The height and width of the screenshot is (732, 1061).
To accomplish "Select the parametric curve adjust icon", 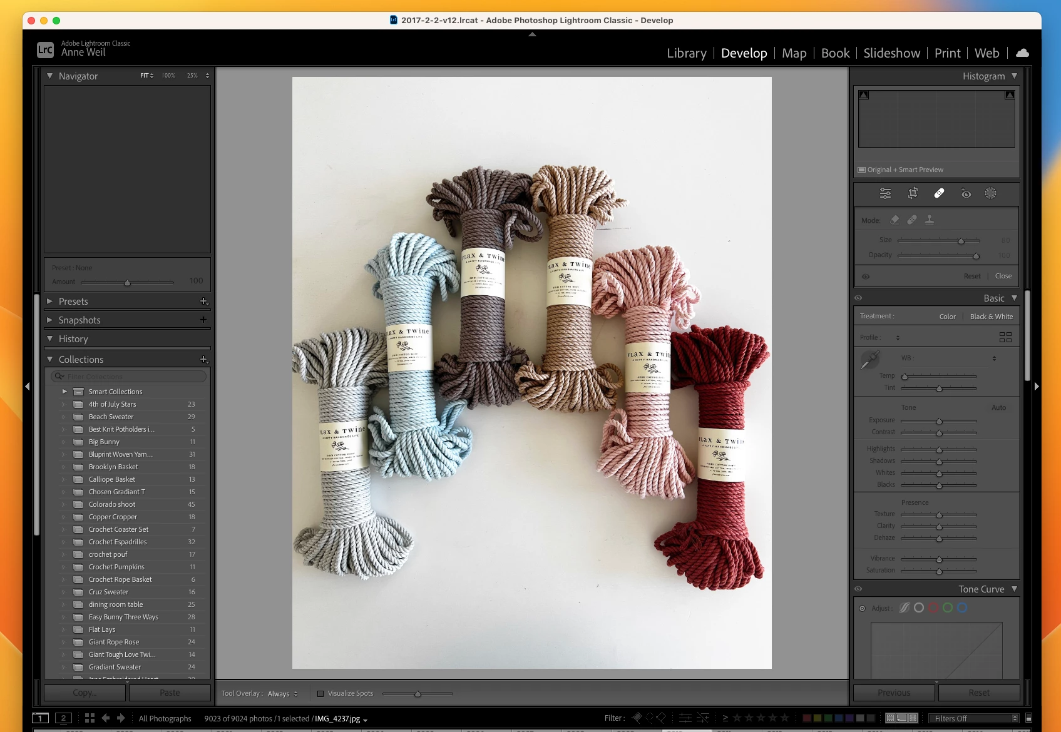I will click(x=904, y=607).
